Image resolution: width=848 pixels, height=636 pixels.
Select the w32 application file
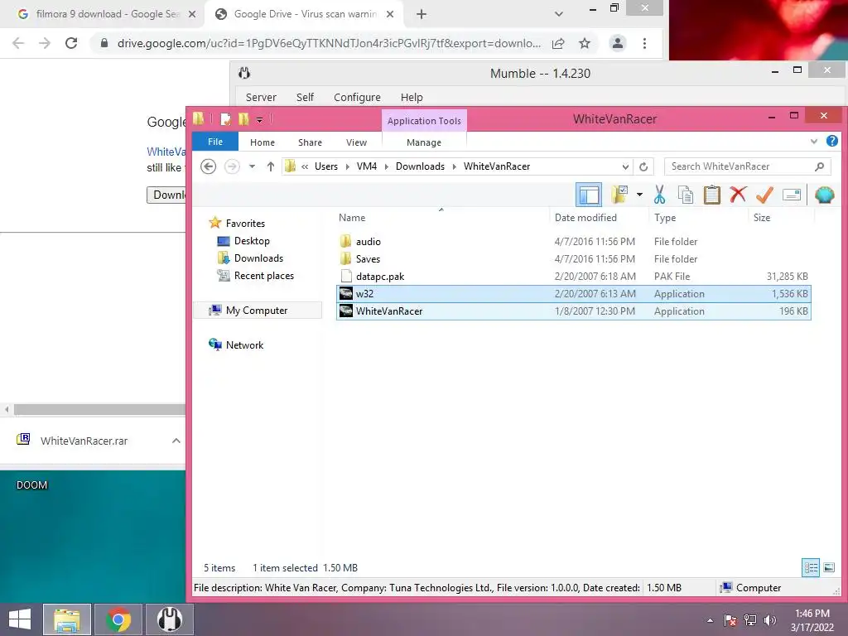[x=573, y=294]
